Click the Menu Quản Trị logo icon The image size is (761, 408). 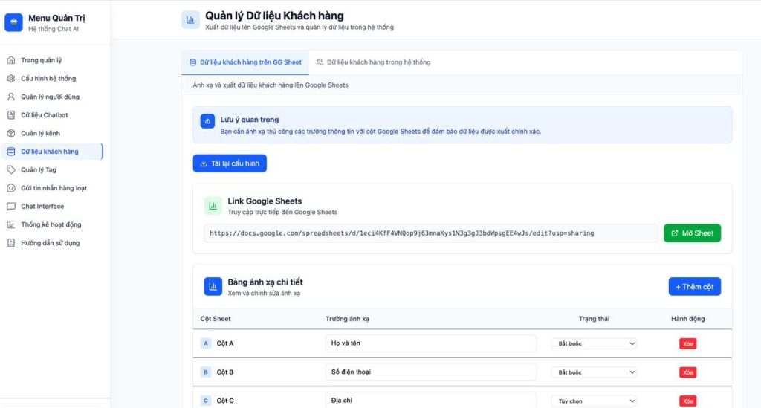[13, 22]
